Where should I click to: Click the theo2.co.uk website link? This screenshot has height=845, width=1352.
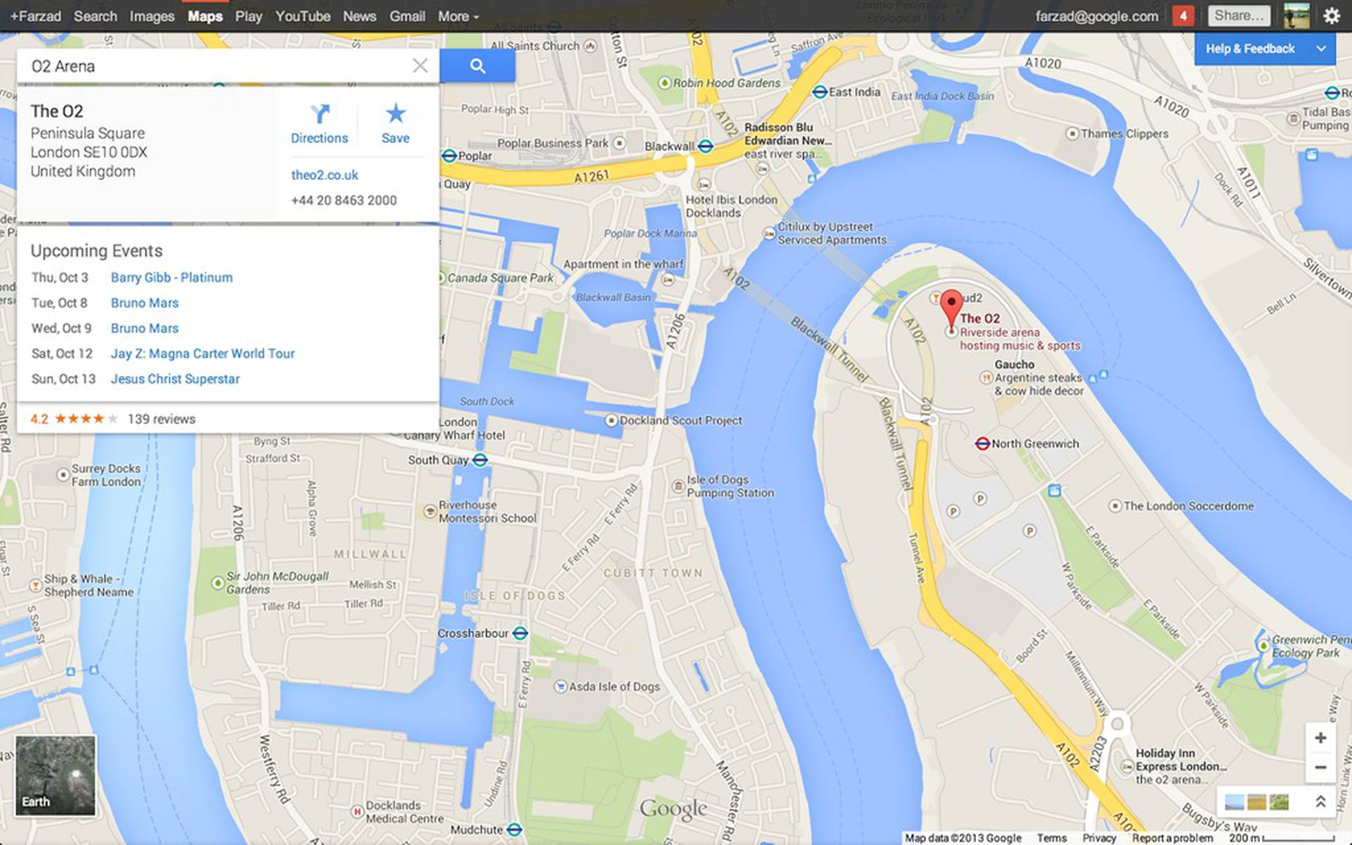[x=325, y=174]
